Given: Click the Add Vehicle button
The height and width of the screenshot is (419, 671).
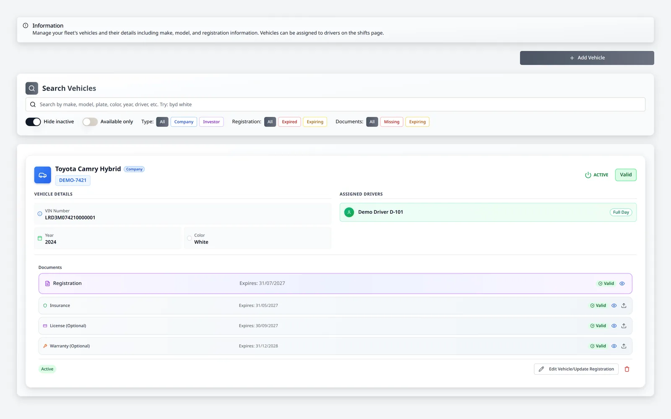Looking at the screenshot, I should click(x=587, y=58).
